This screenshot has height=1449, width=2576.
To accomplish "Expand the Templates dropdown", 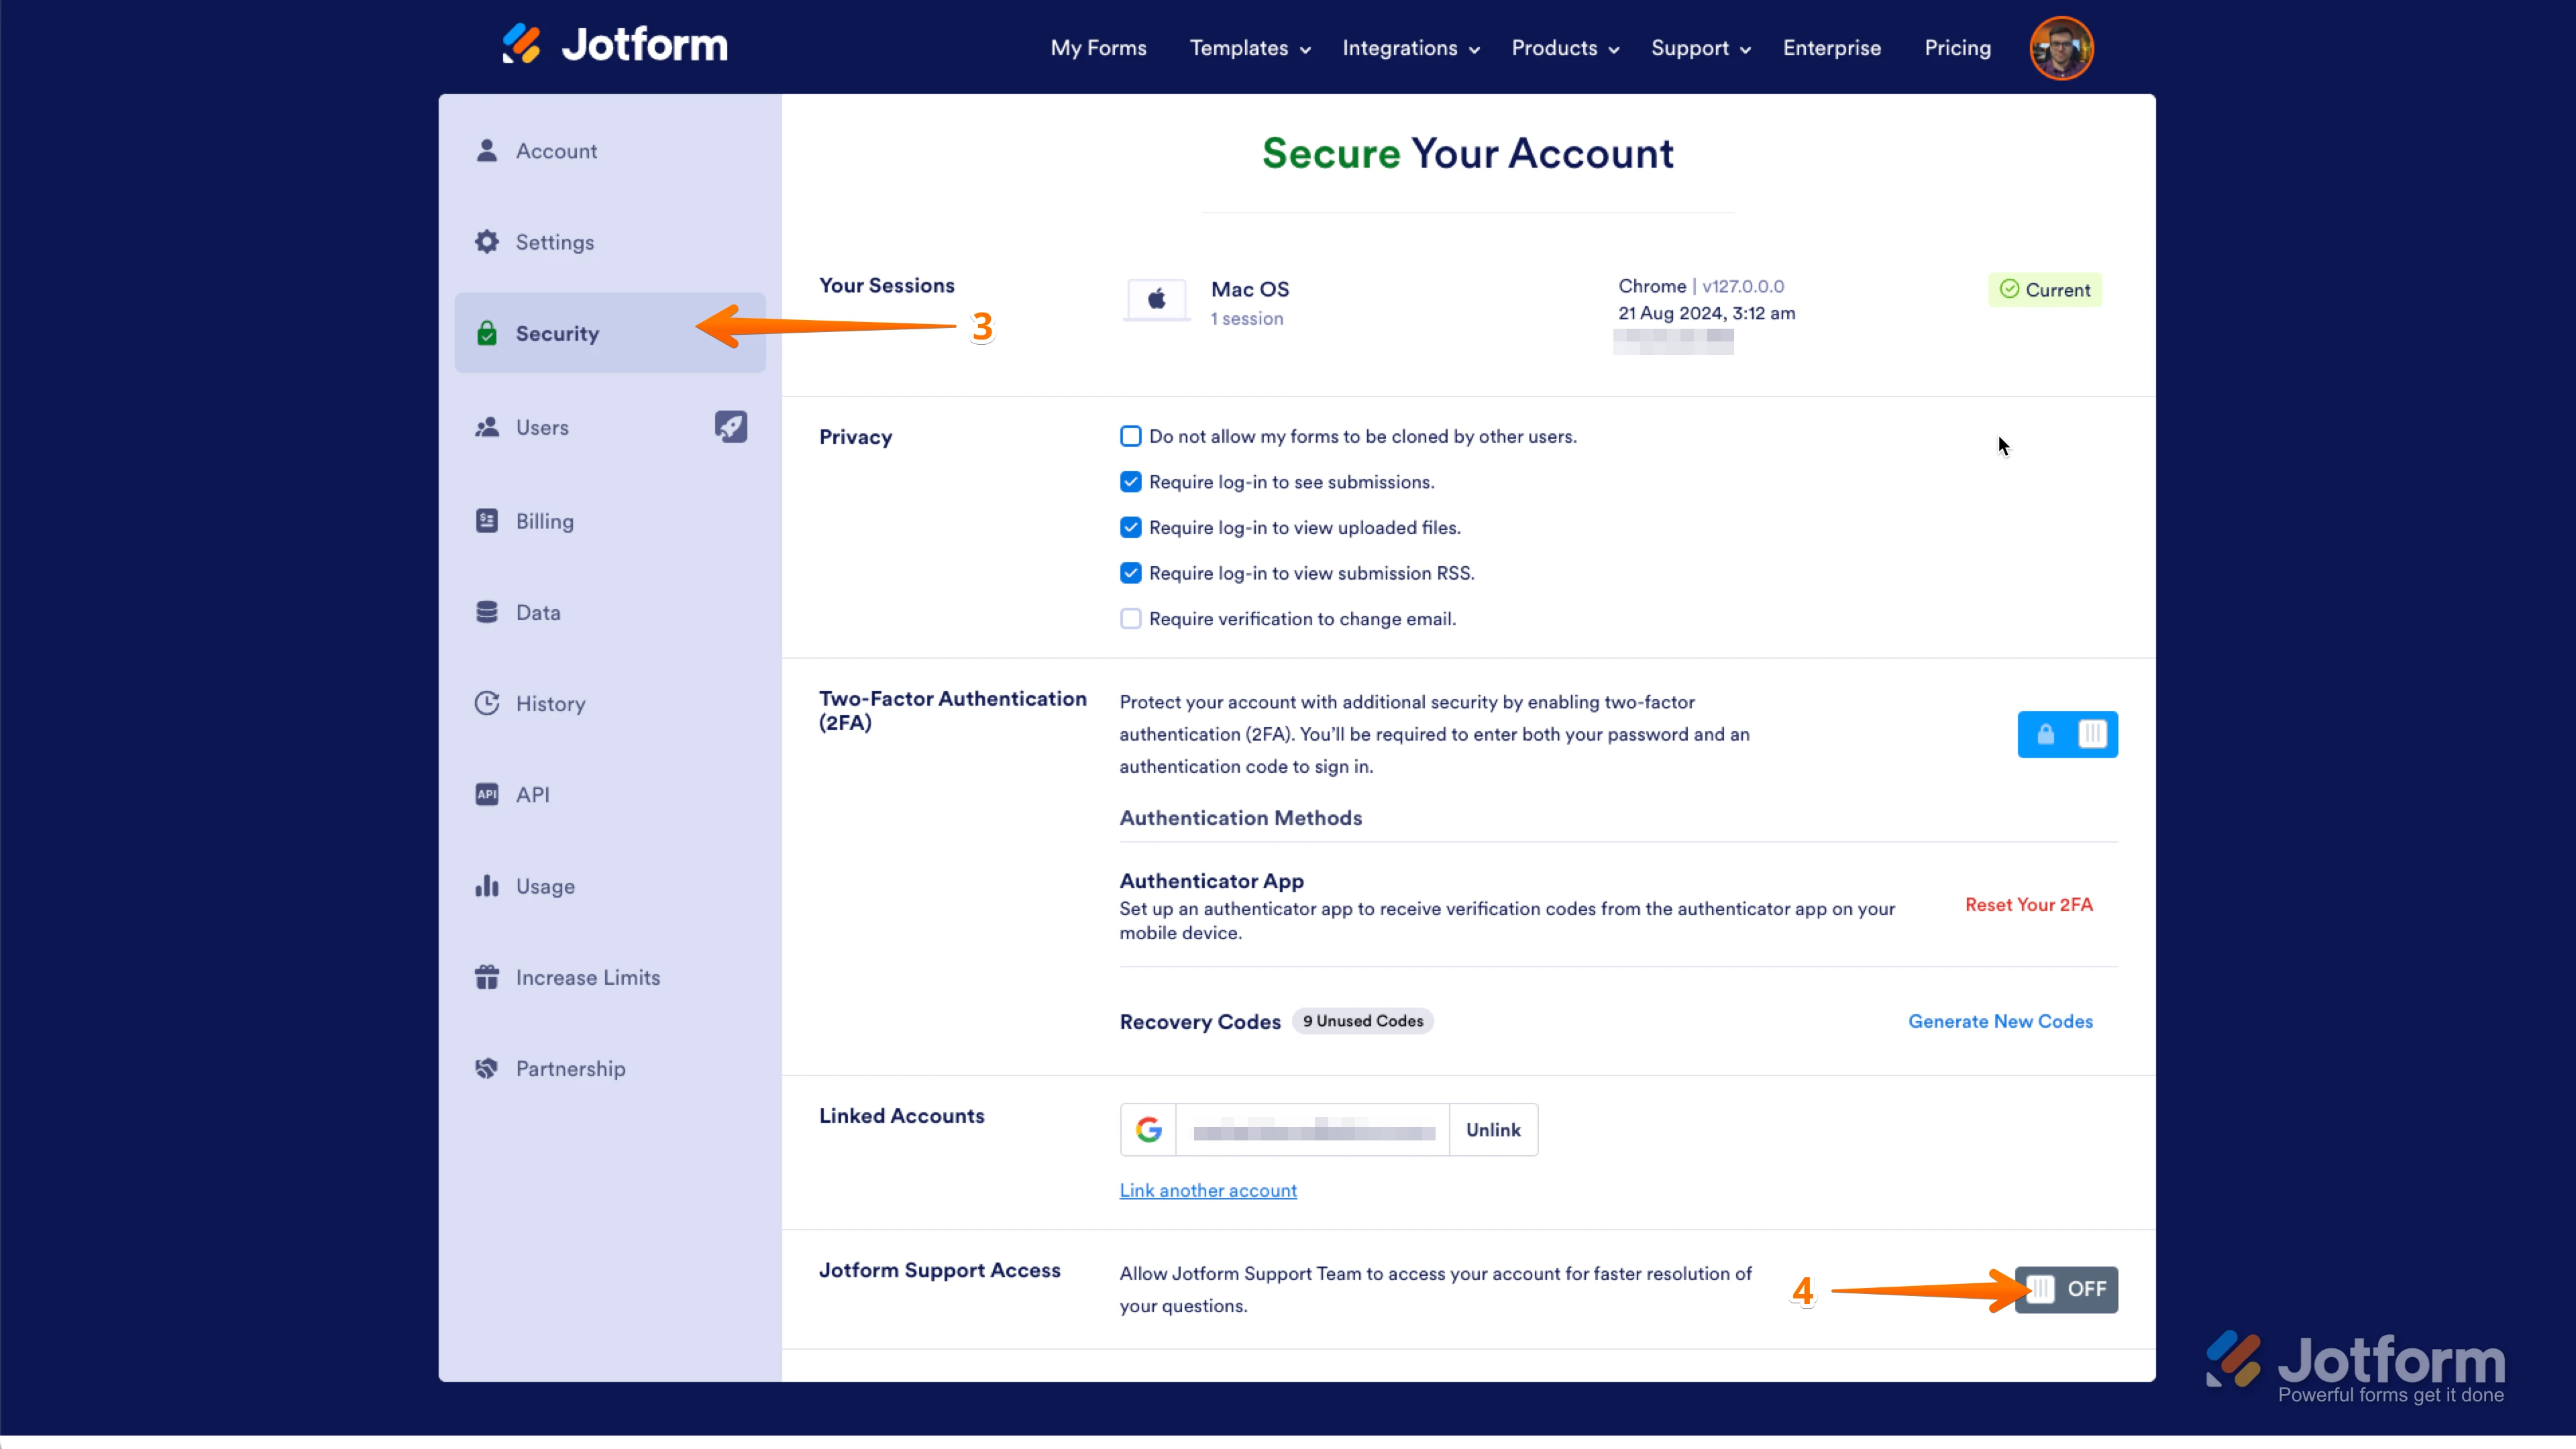I will pos(1241,47).
